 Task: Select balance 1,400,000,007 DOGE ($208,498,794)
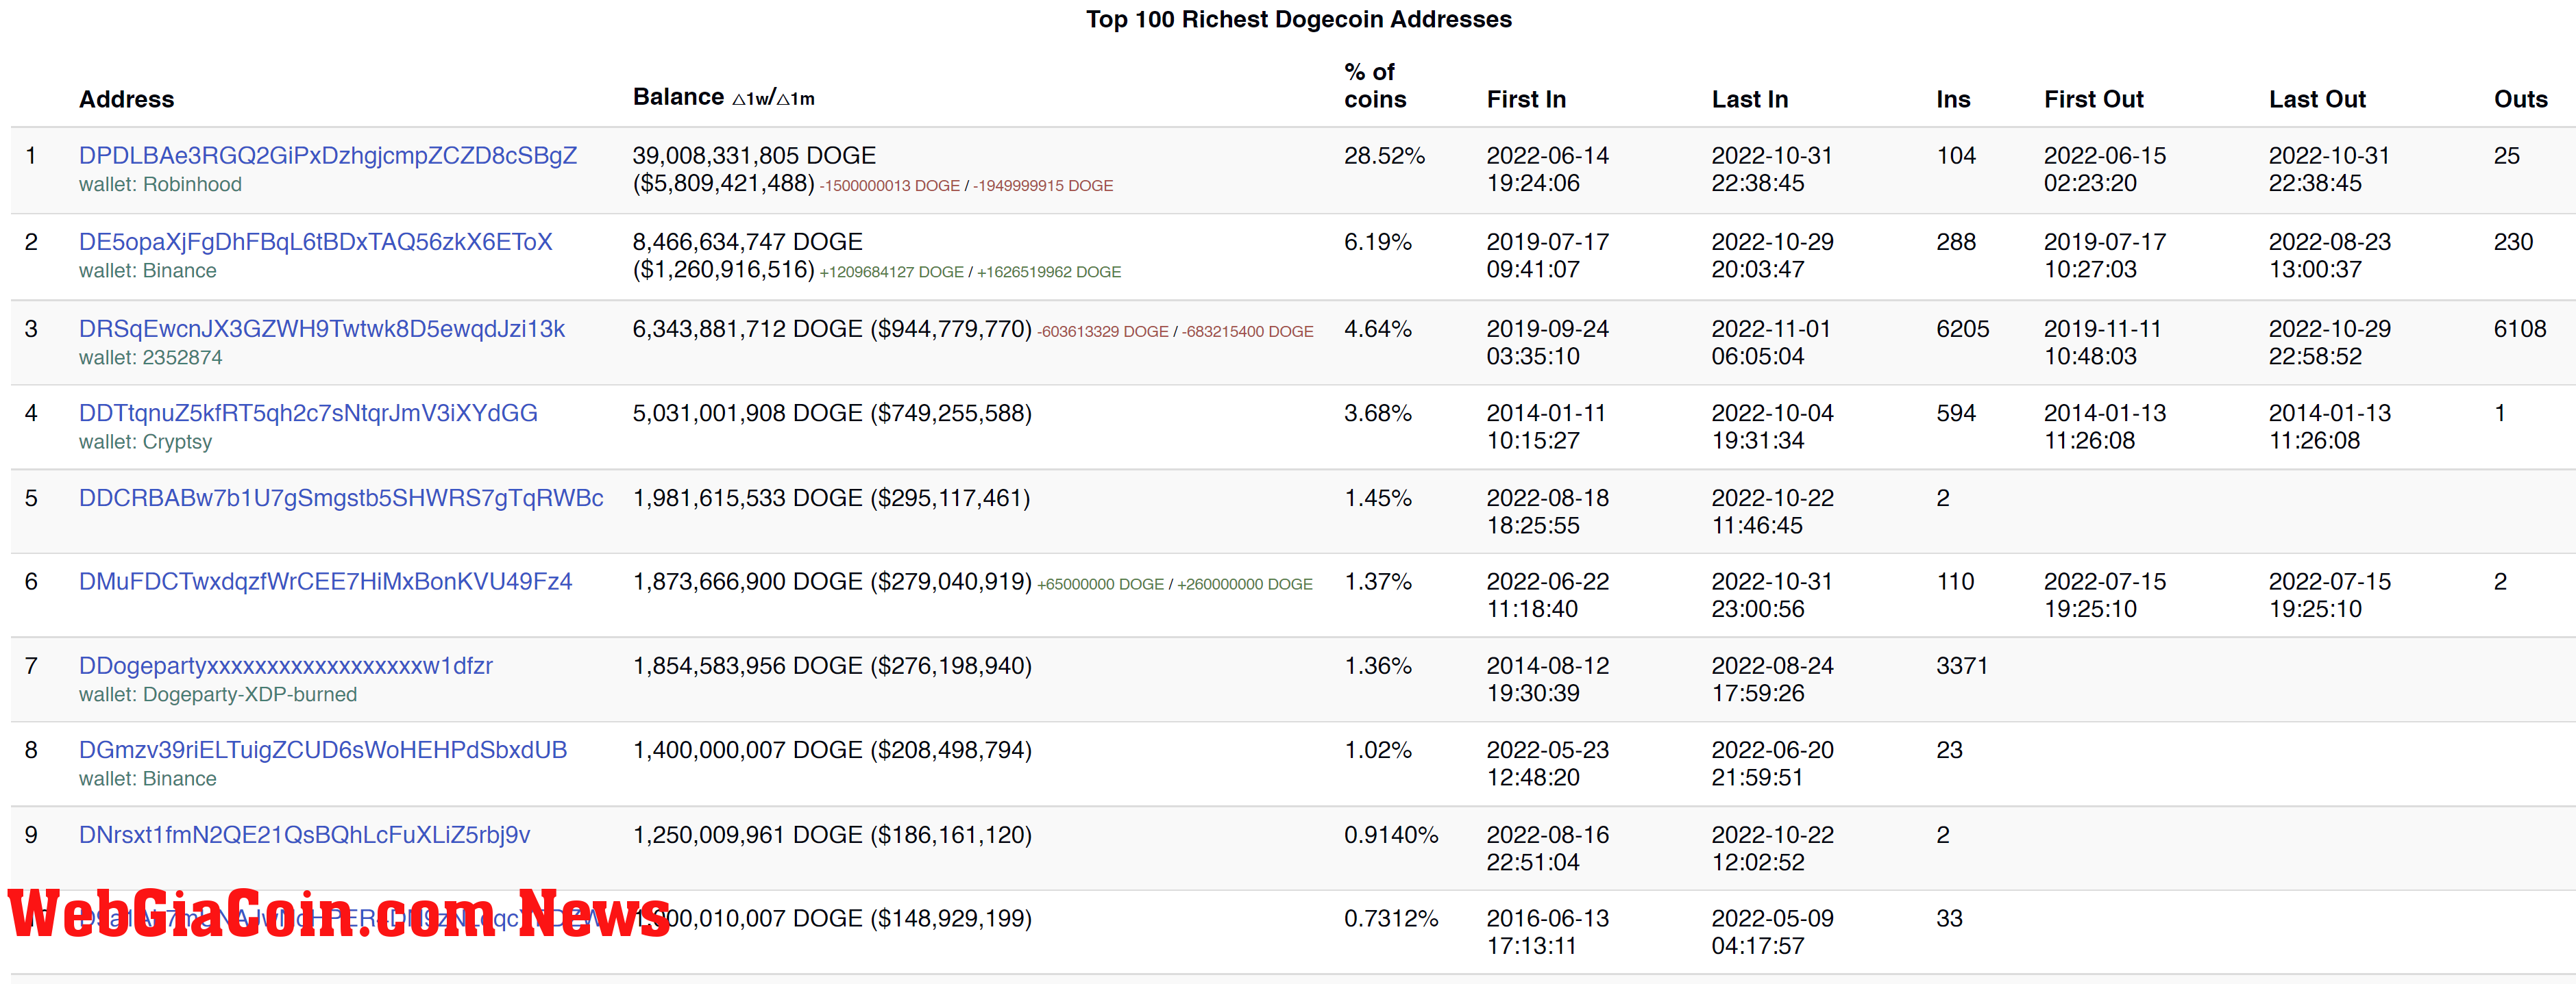pos(832,749)
